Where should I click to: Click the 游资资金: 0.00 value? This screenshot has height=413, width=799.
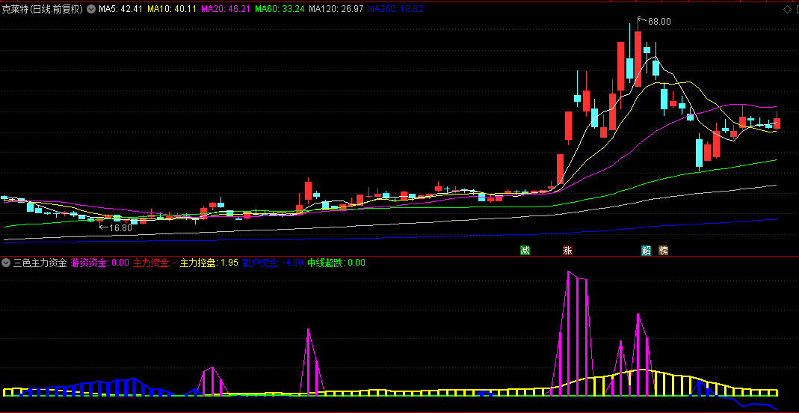100,263
